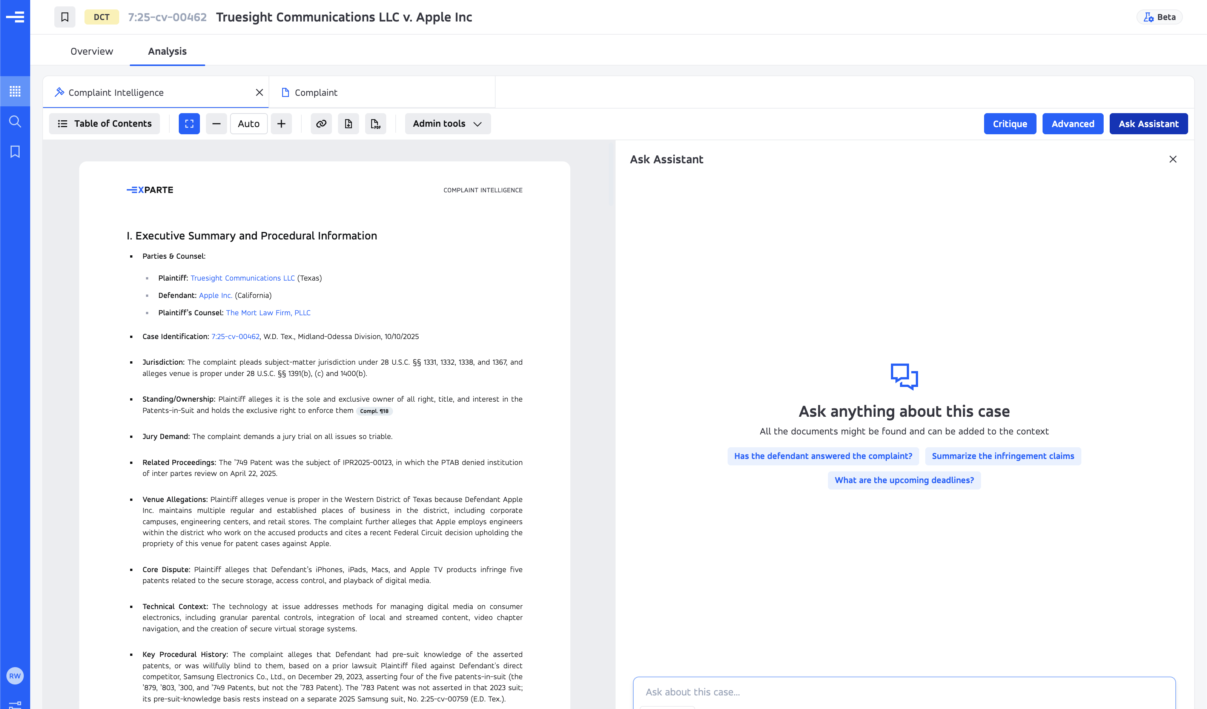
Task: Download the document file icon
Action: (x=348, y=124)
